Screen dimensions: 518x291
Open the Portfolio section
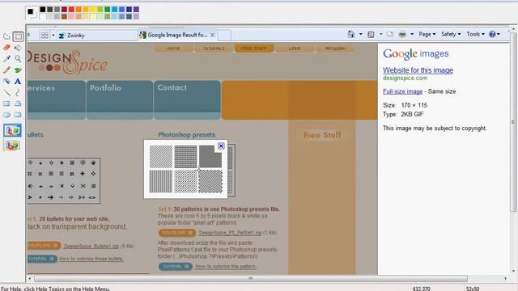120,99
